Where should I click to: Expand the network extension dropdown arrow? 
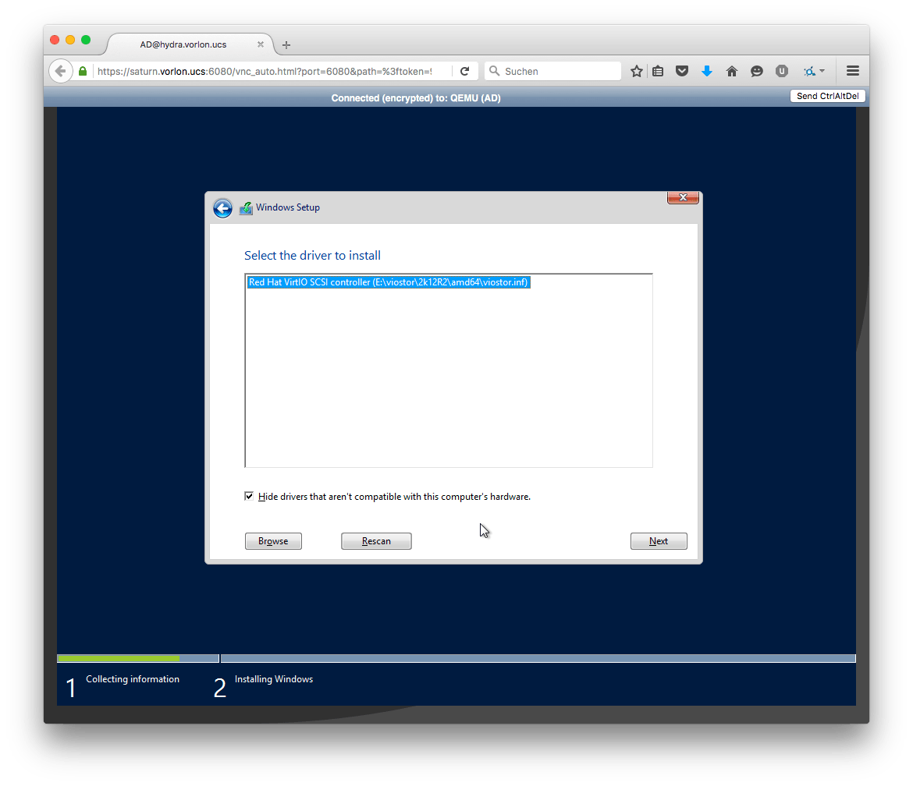(822, 71)
